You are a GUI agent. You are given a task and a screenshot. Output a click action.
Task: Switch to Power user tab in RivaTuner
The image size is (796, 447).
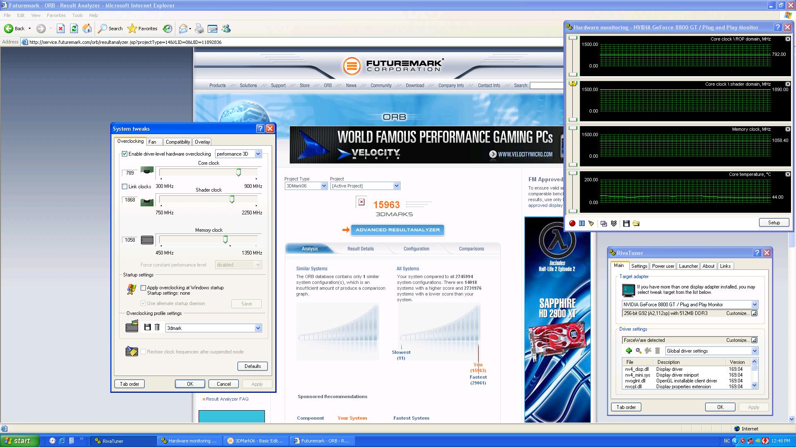tap(663, 266)
